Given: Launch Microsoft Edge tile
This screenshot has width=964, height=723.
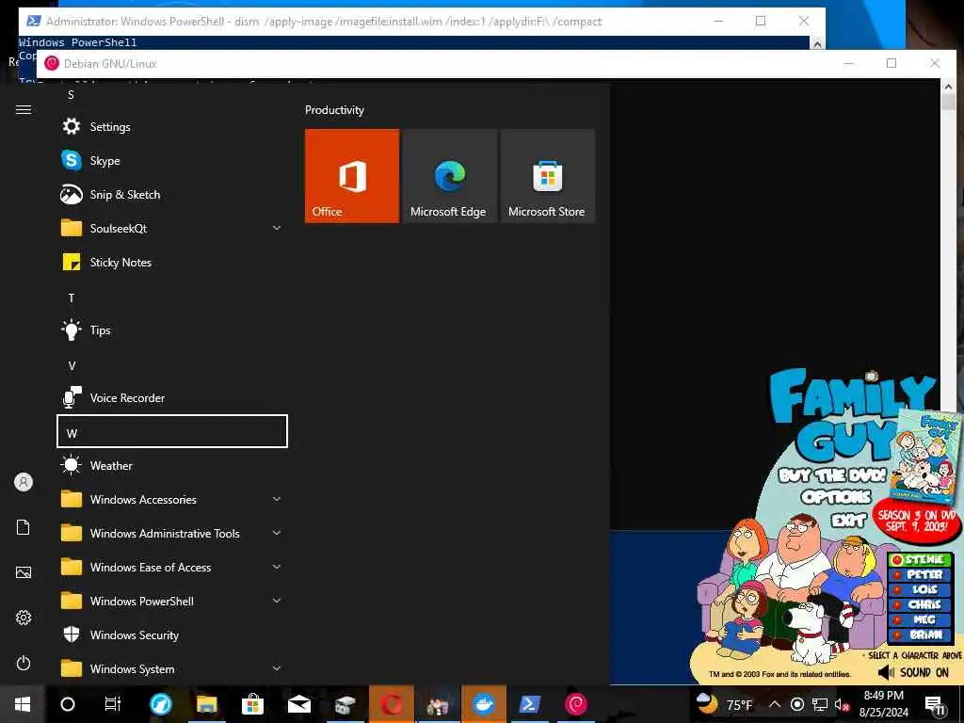Looking at the screenshot, I should pyautogui.click(x=449, y=176).
